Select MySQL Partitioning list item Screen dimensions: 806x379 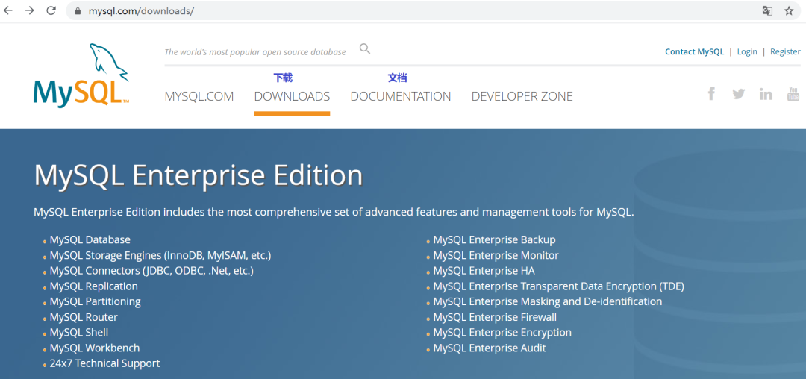[95, 301]
